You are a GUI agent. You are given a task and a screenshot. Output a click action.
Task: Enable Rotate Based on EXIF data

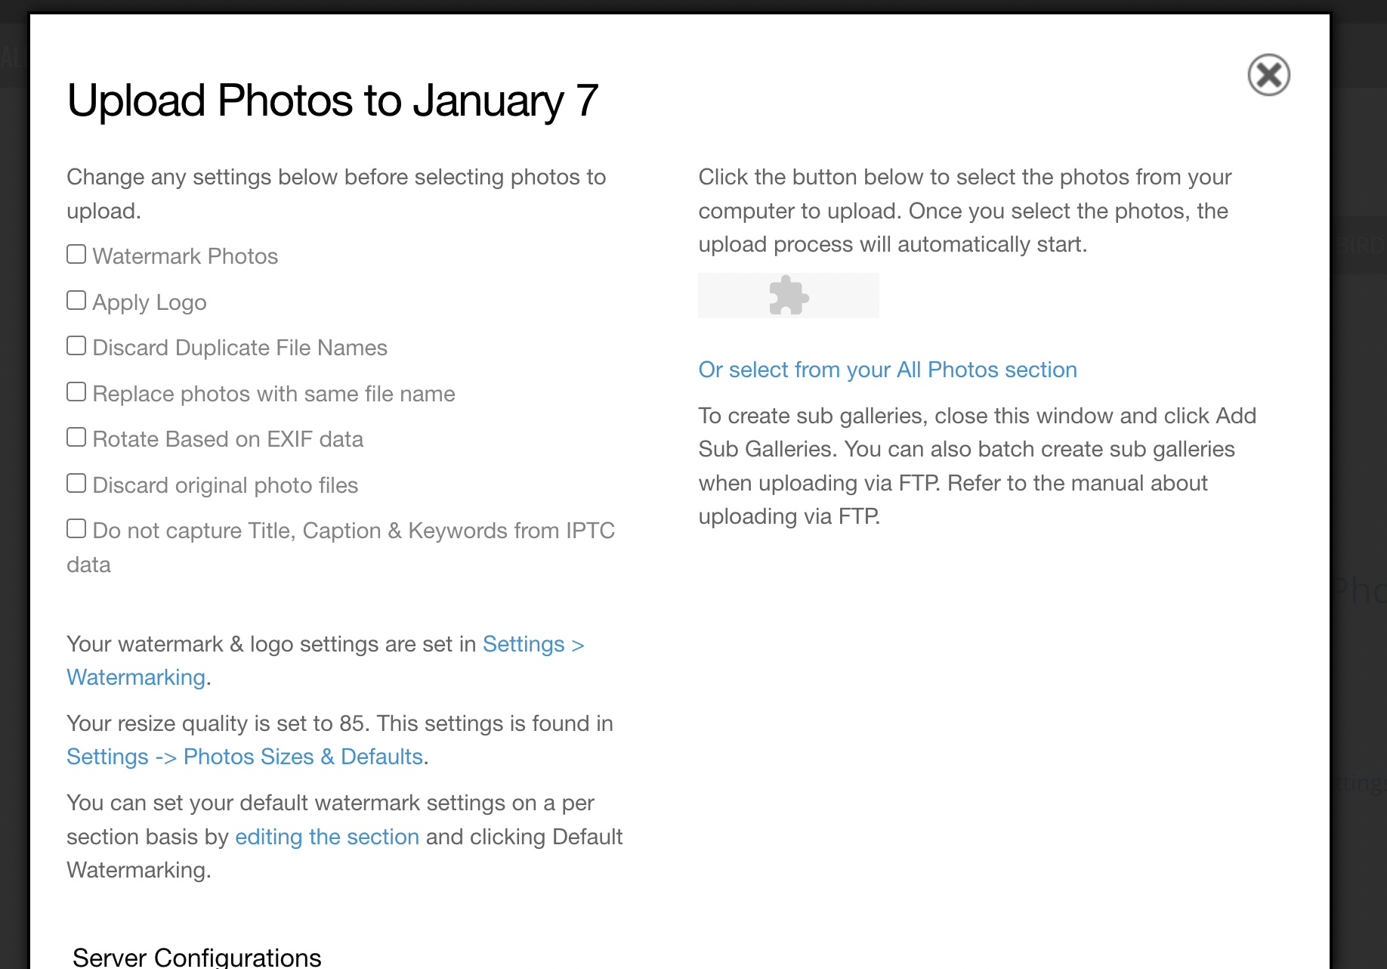tap(76, 437)
